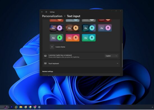The image size is (154, 110).
Task: Select the green-teal theme with cyan microphone
Action: pos(89,38)
